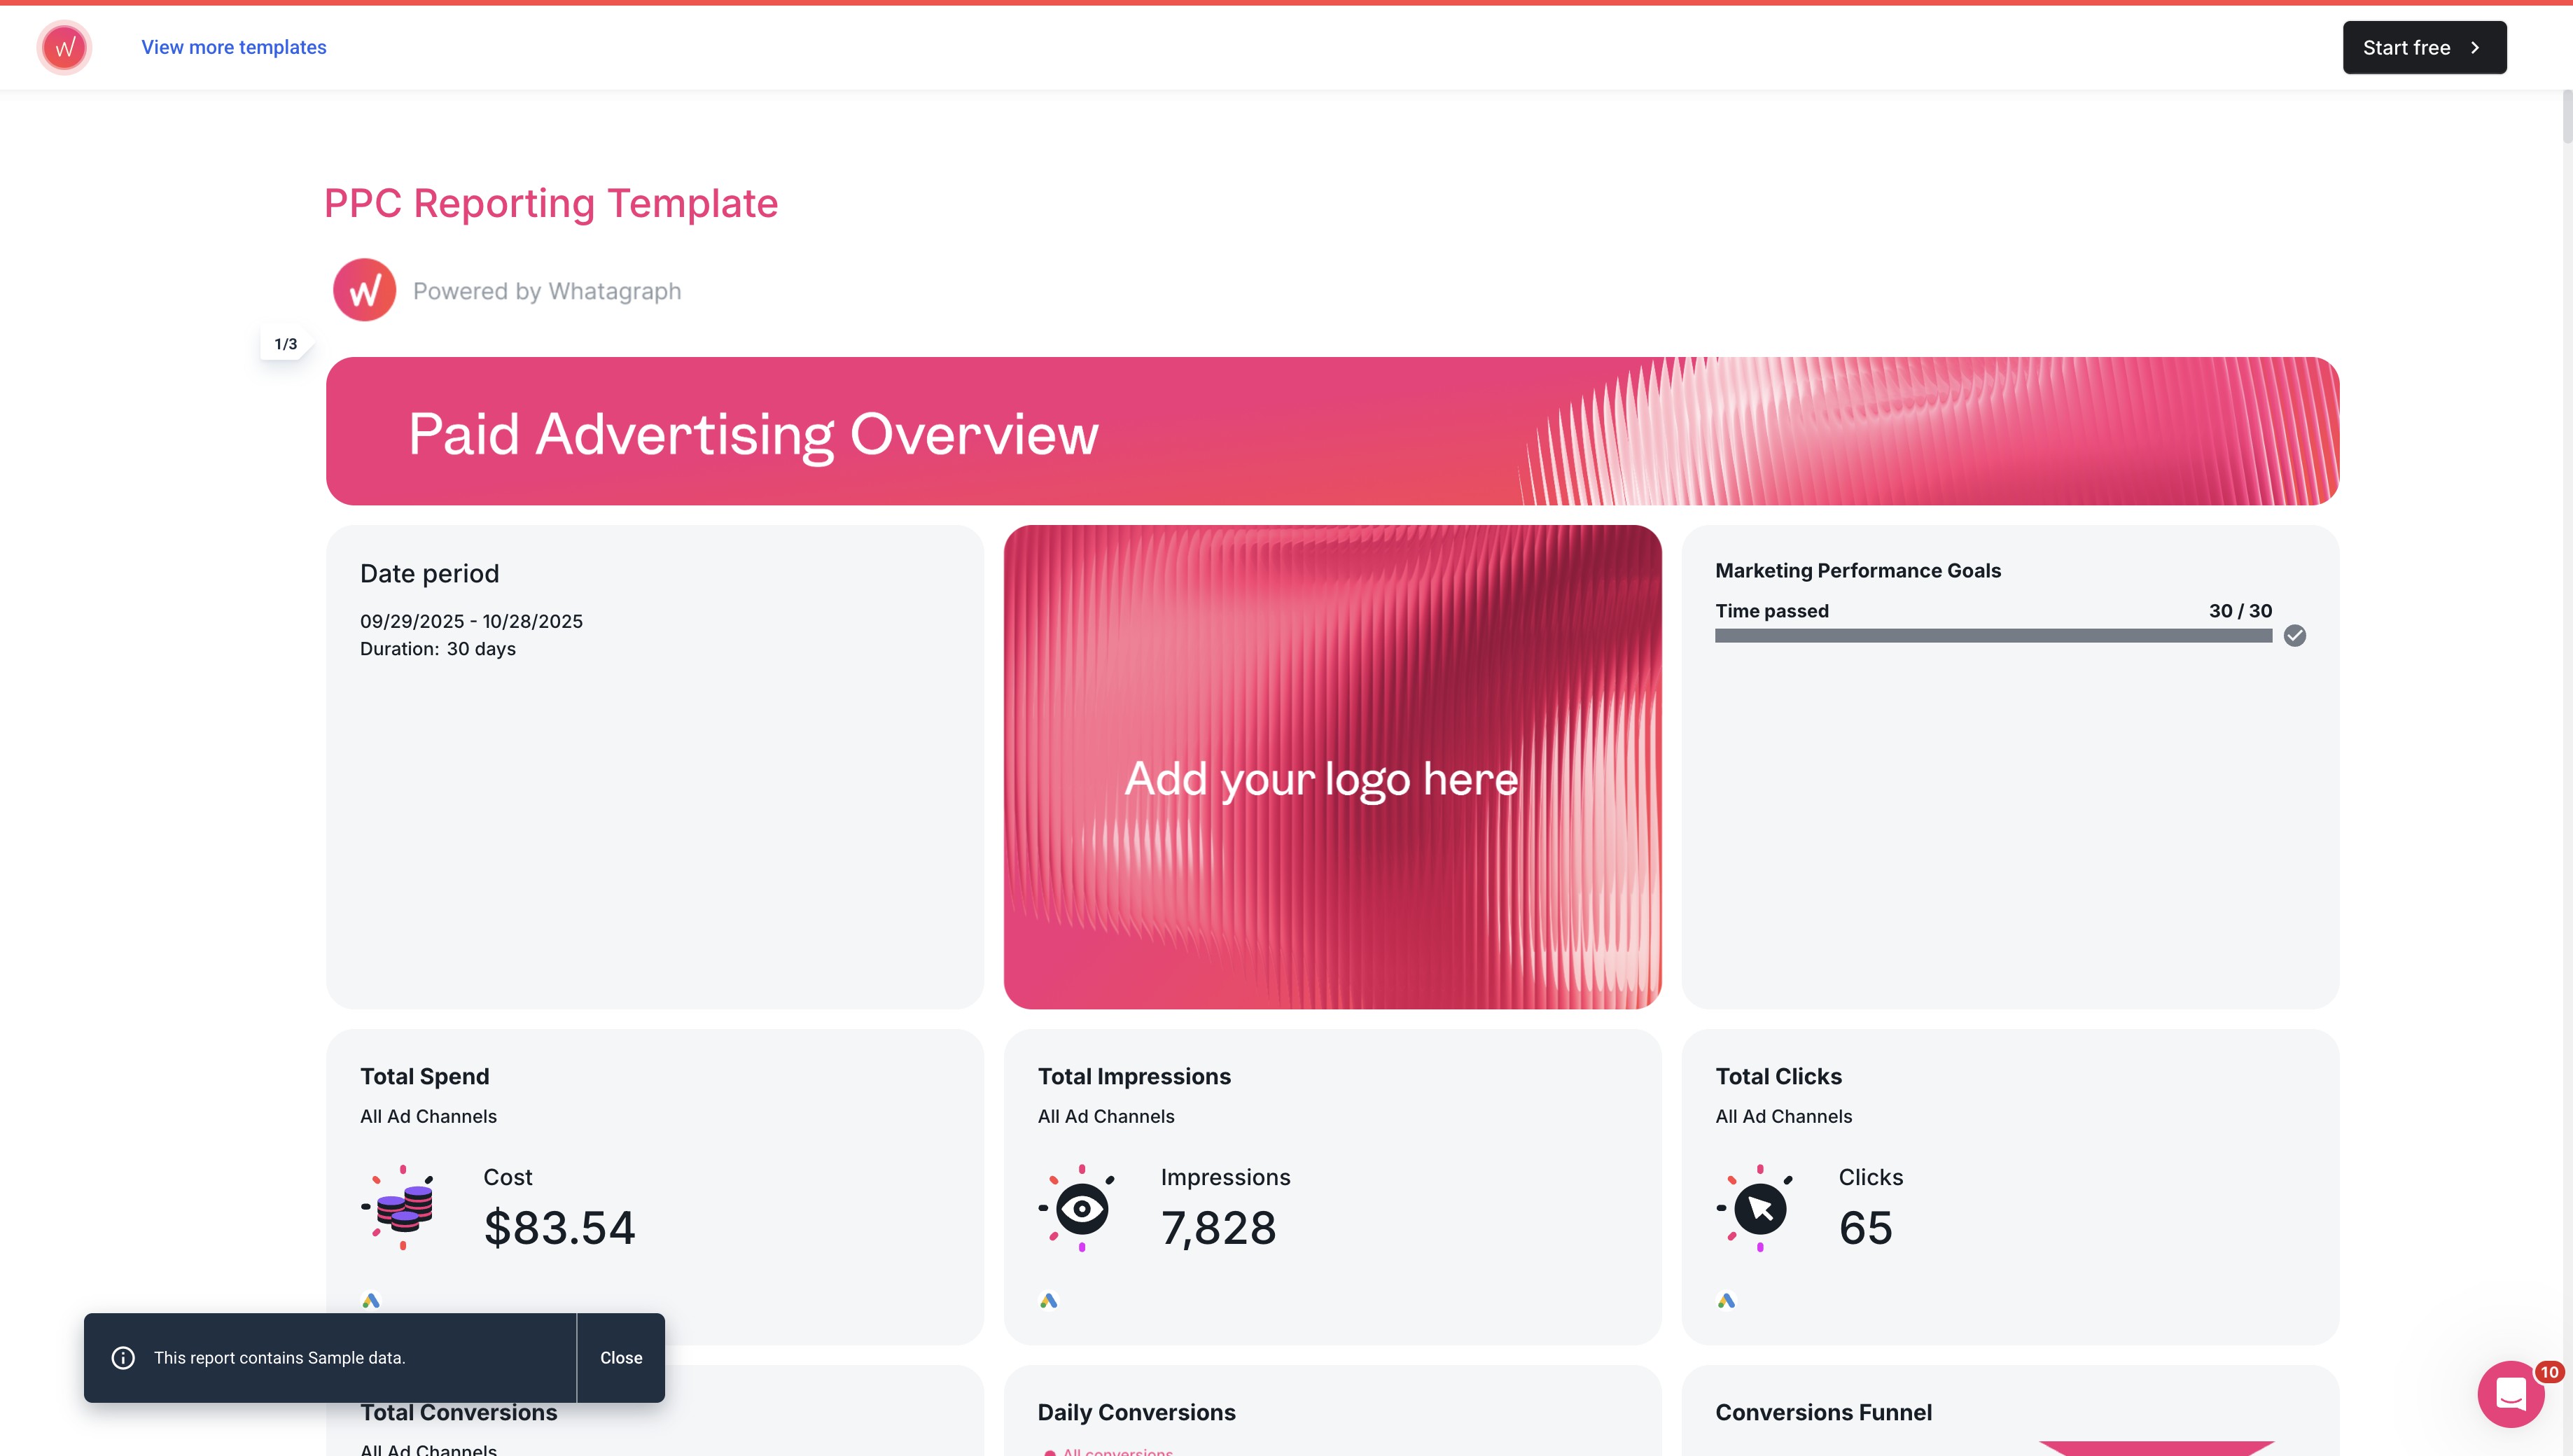Click the Google Ads icon under Total Spend

[371, 1300]
